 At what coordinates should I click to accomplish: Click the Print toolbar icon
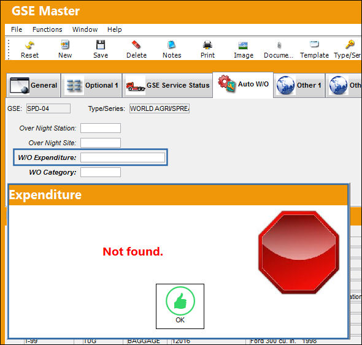(207, 49)
